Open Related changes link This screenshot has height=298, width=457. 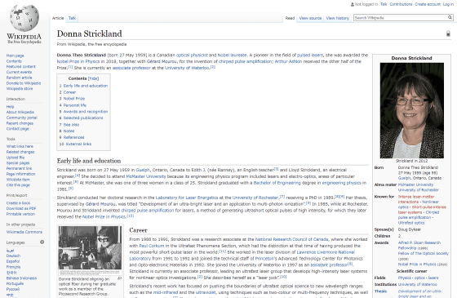(x=20, y=152)
